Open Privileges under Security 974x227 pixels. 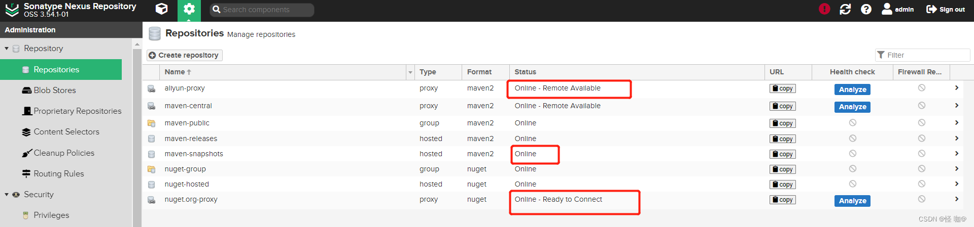(45, 215)
